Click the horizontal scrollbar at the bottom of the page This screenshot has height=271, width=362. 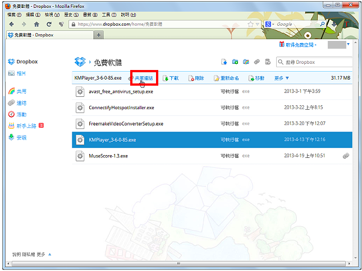click(x=178, y=263)
